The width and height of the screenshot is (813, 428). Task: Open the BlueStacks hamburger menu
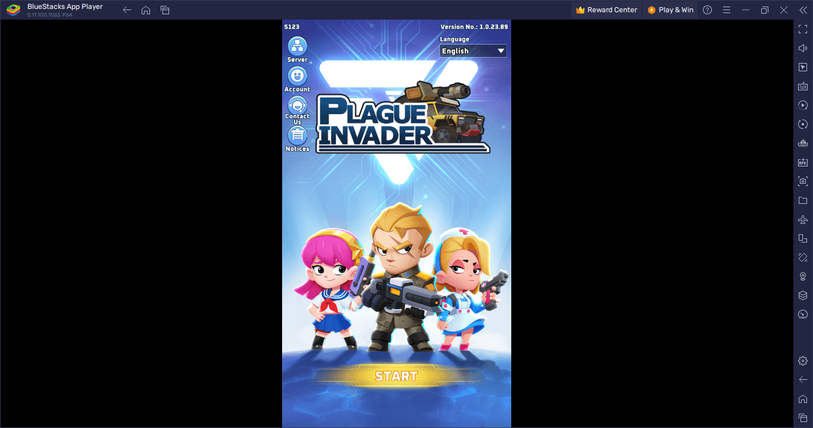click(726, 10)
